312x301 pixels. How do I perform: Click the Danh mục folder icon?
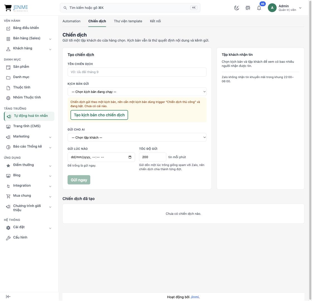(x=8, y=78)
